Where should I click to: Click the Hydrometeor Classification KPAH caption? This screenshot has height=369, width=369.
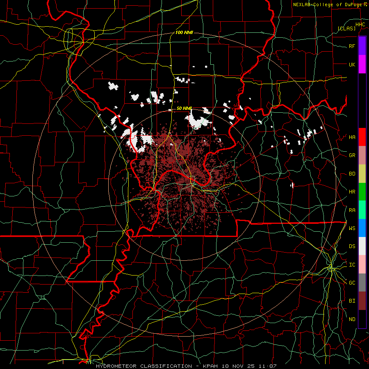coord(186,366)
